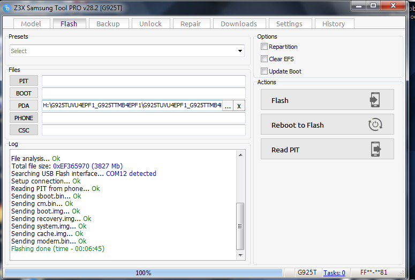Click the PDA file button
Image resolution: width=415 pixels, height=280 pixels.
(x=24, y=106)
